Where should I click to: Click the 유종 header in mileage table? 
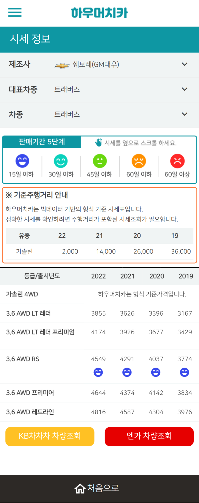pyautogui.click(x=24, y=236)
